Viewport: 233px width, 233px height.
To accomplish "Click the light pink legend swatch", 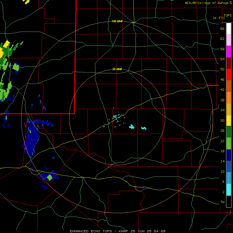I will pos(229,40).
